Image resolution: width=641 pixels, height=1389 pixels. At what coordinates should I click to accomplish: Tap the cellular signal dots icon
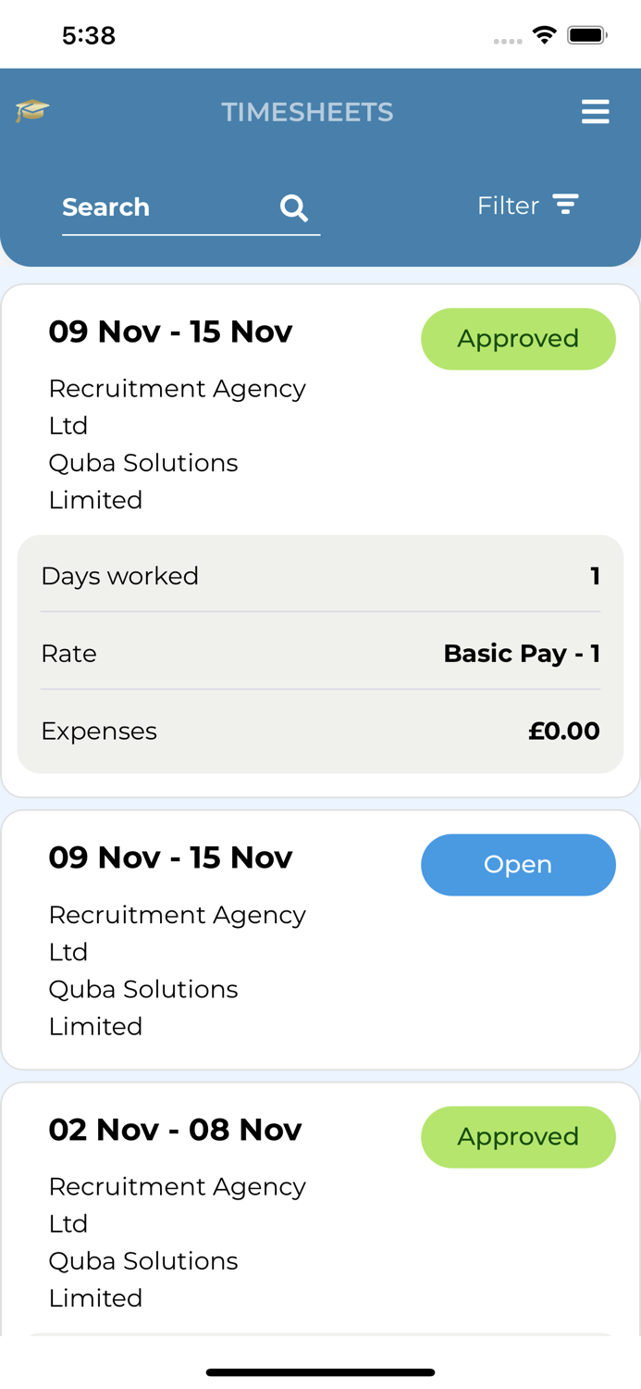click(x=507, y=39)
